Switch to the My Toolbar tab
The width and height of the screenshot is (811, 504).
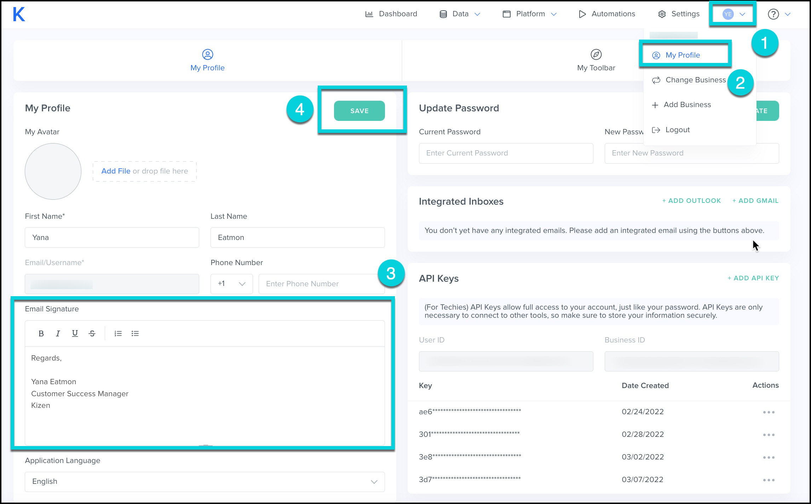596,60
